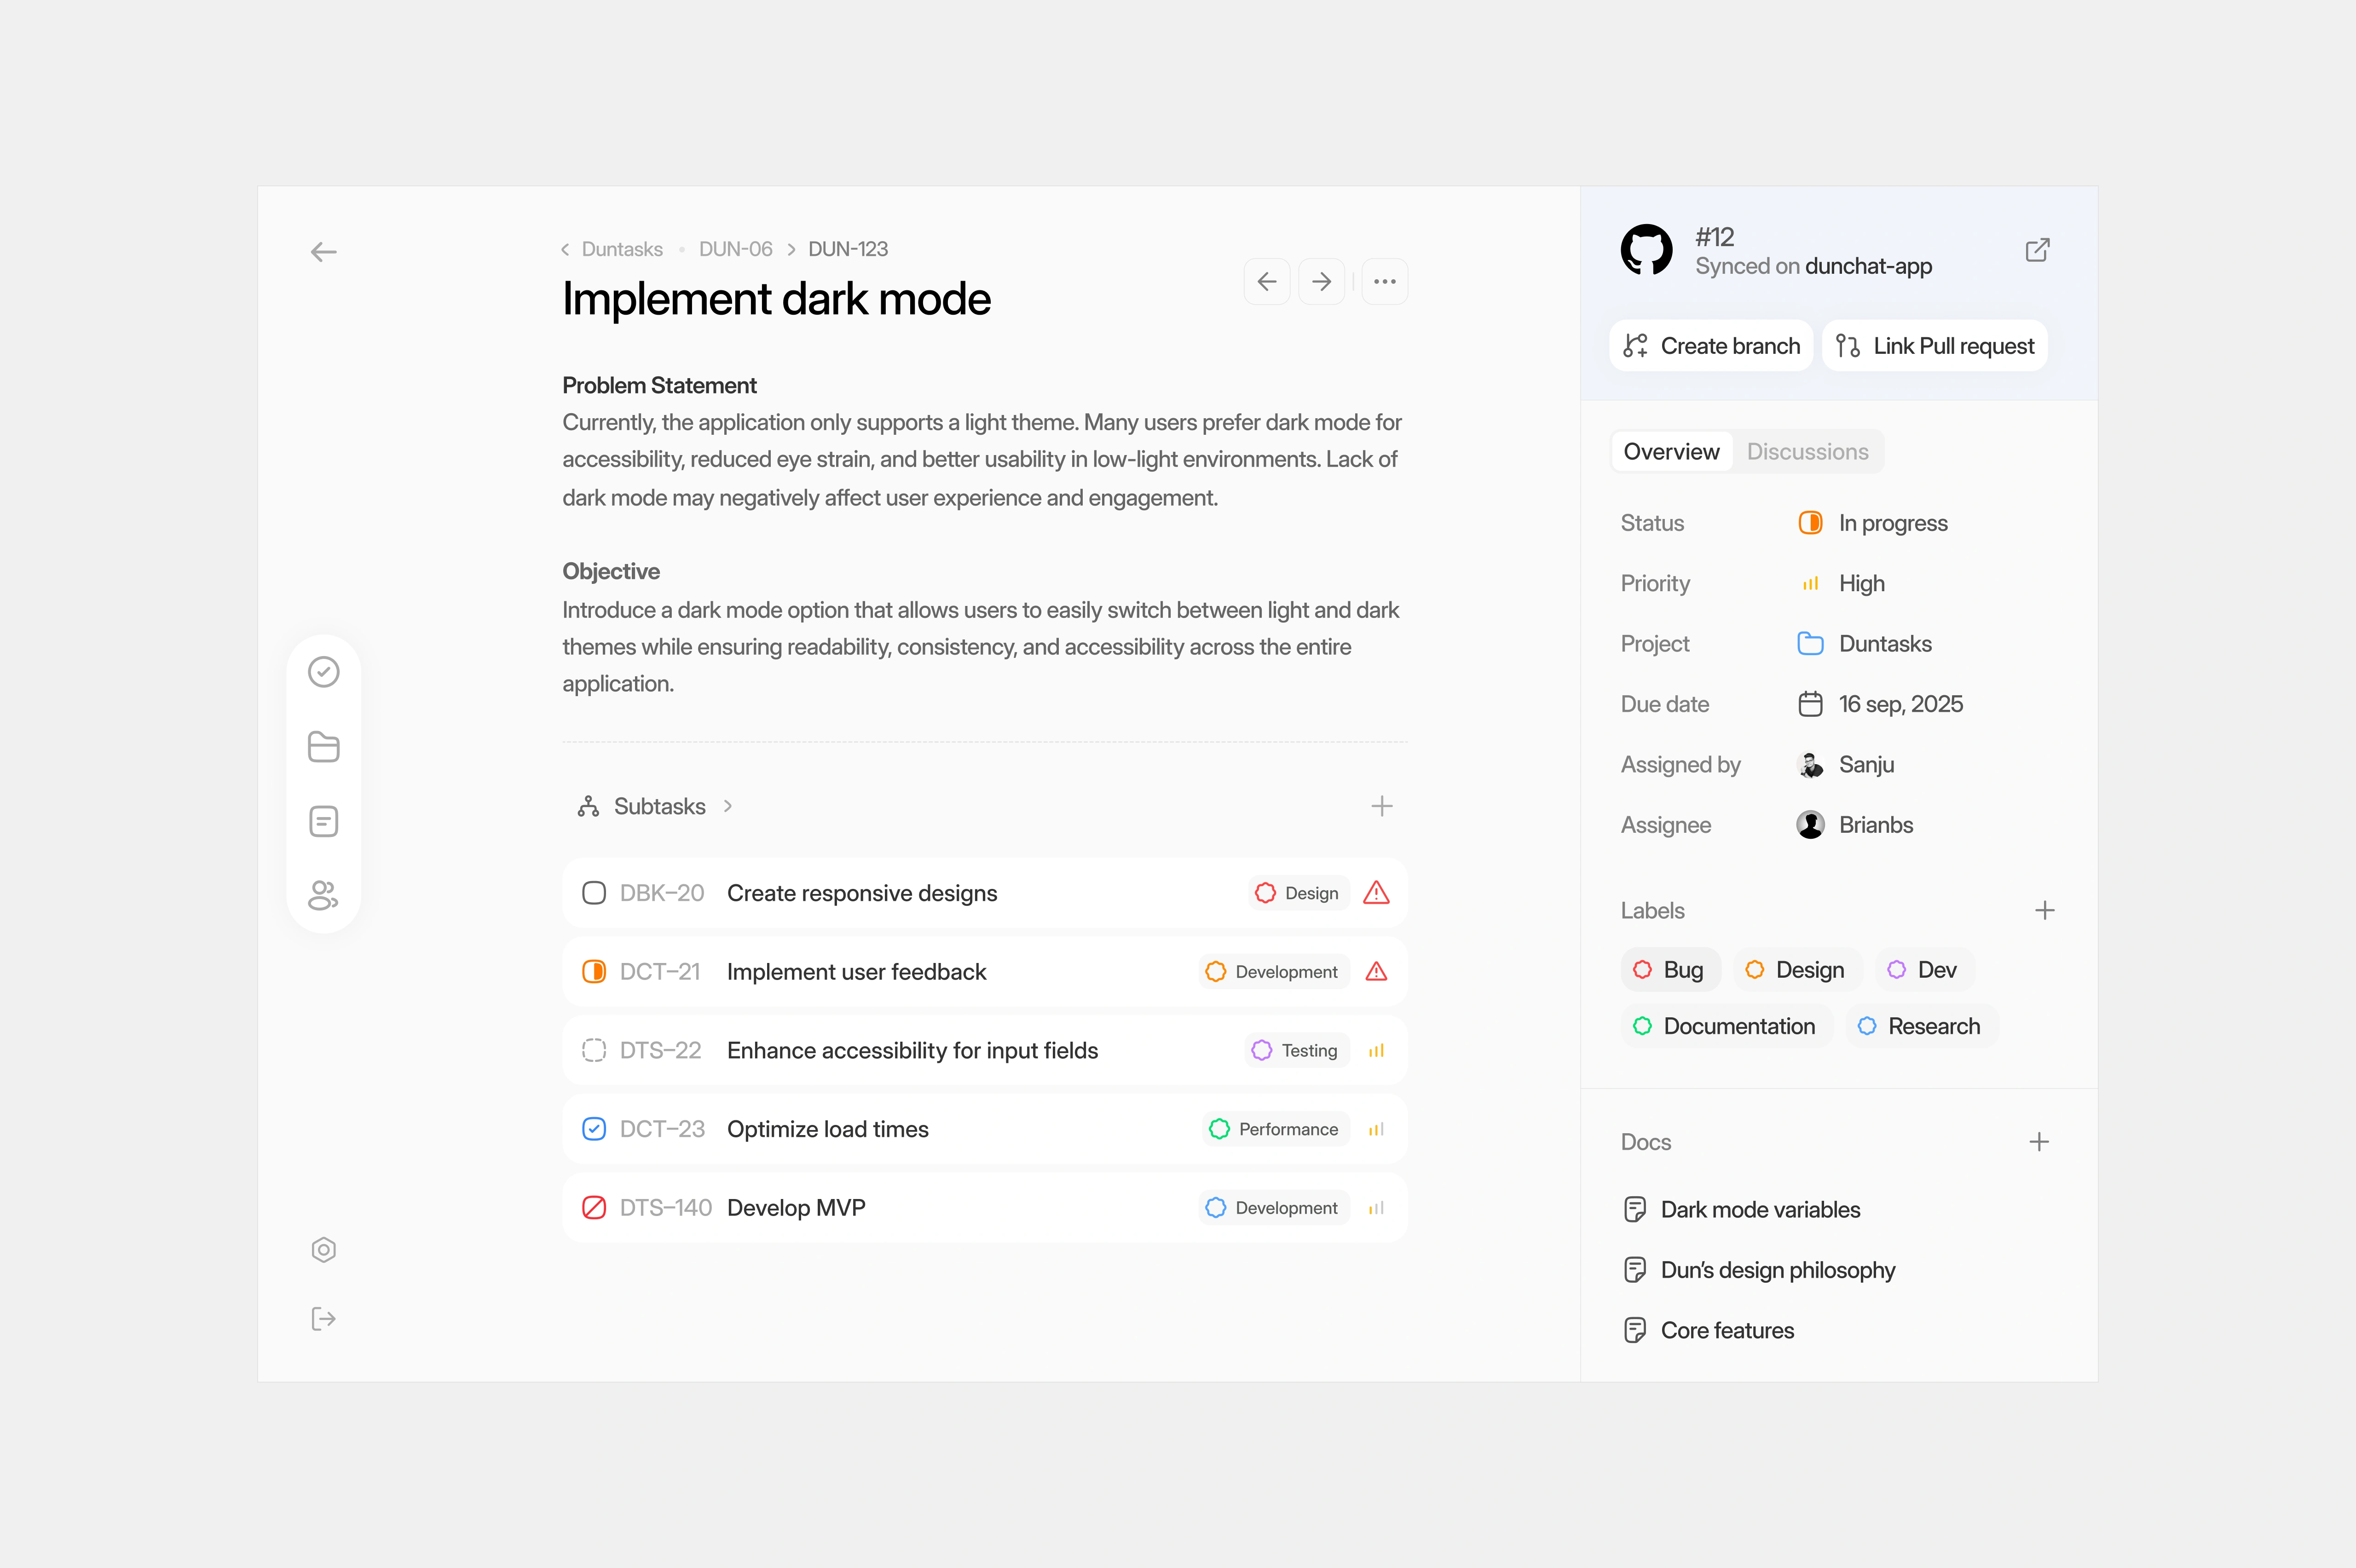The image size is (2356, 1568).
Task: Click the Create branch button
Action: point(1711,346)
